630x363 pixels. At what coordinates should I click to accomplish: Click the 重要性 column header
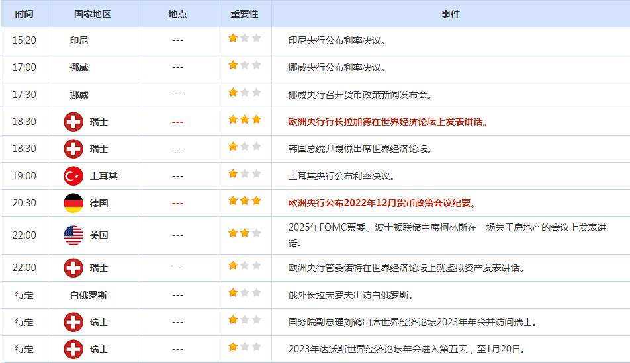[x=244, y=14]
